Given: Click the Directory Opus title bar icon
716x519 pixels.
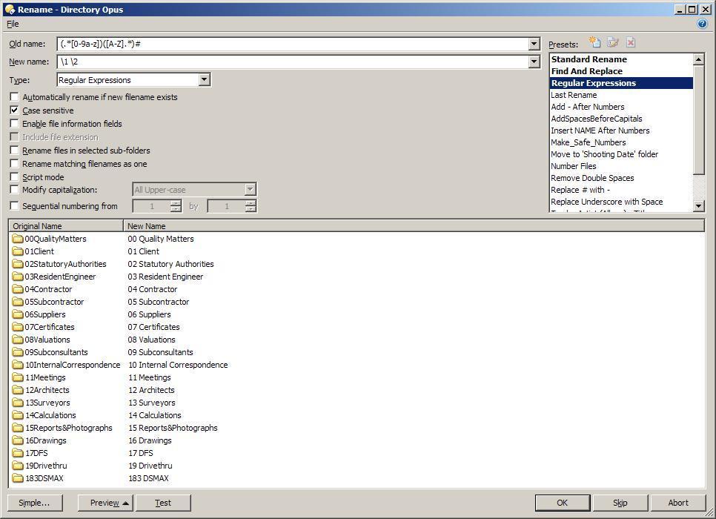Looking at the screenshot, I should (x=10, y=9).
